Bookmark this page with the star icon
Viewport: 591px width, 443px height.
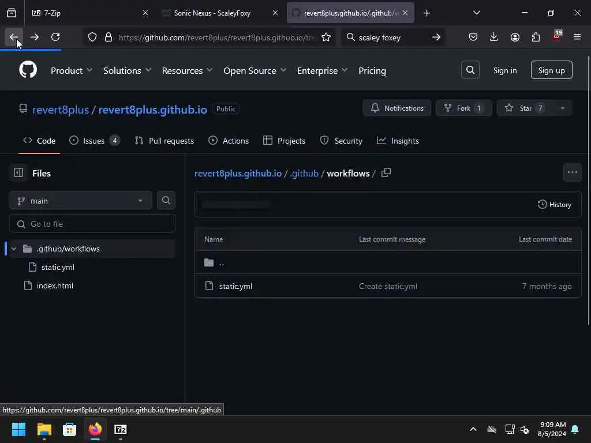pyautogui.click(x=326, y=37)
